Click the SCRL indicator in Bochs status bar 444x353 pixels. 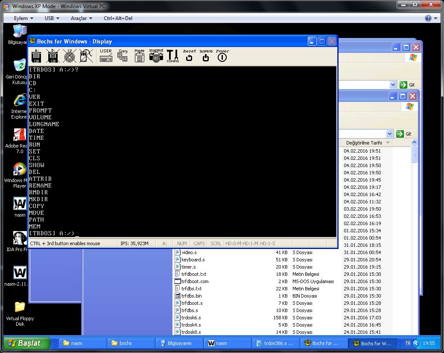(216, 243)
